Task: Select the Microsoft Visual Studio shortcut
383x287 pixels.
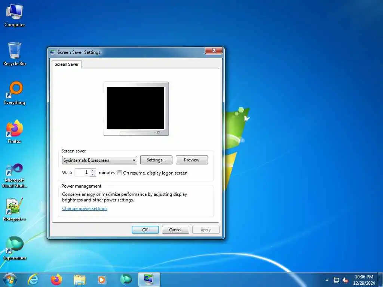Action: [15, 176]
